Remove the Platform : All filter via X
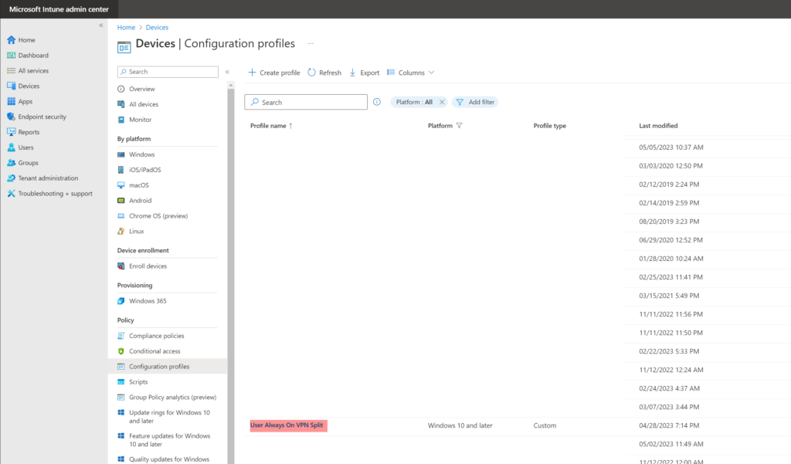Viewport: 791px width, 464px height. click(x=442, y=102)
